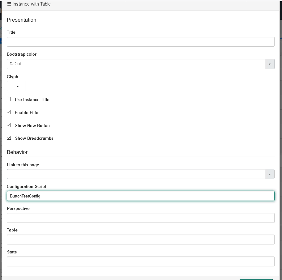282x280 pixels.
Task: Uncheck the Show Breadcrumbs option
Action: point(9,138)
